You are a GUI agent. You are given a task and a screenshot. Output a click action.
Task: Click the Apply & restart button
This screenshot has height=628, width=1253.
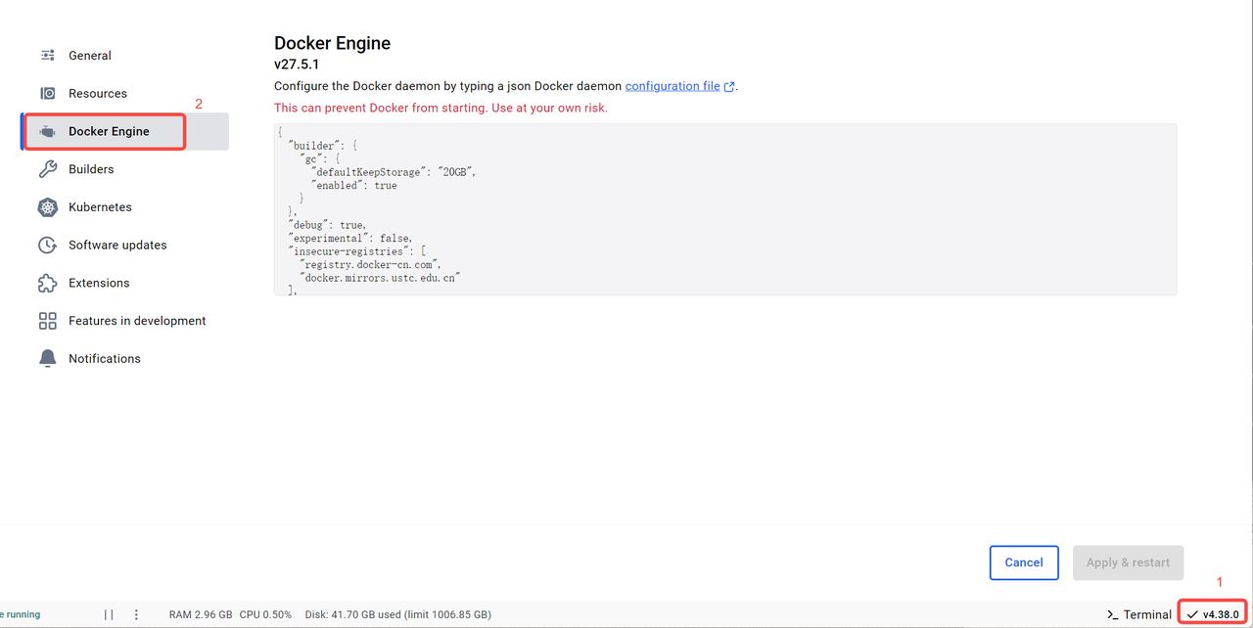[x=1128, y=562]
